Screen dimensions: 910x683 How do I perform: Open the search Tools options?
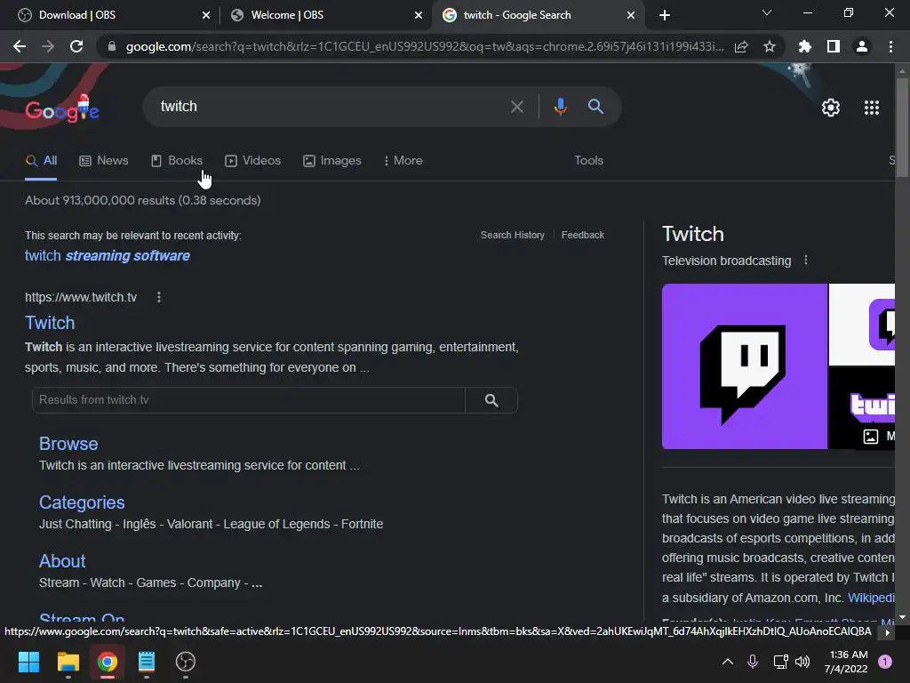588,161
